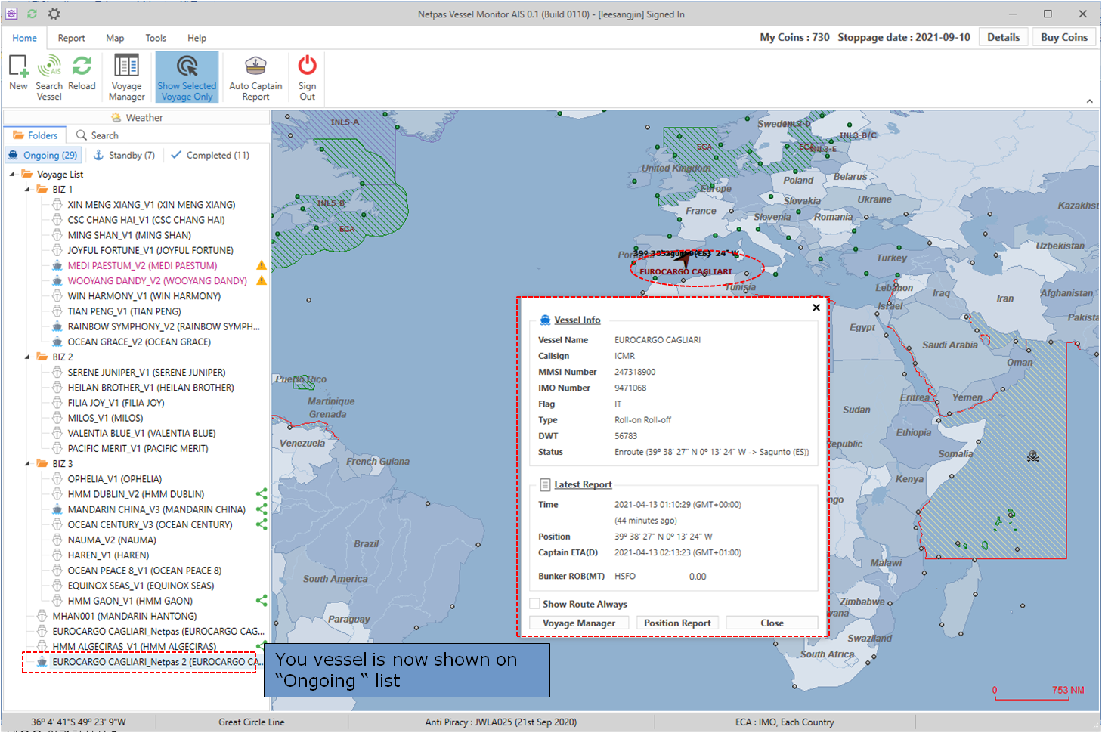
Task: Close vessel info popup with X
Action: [x=816, y=308]
